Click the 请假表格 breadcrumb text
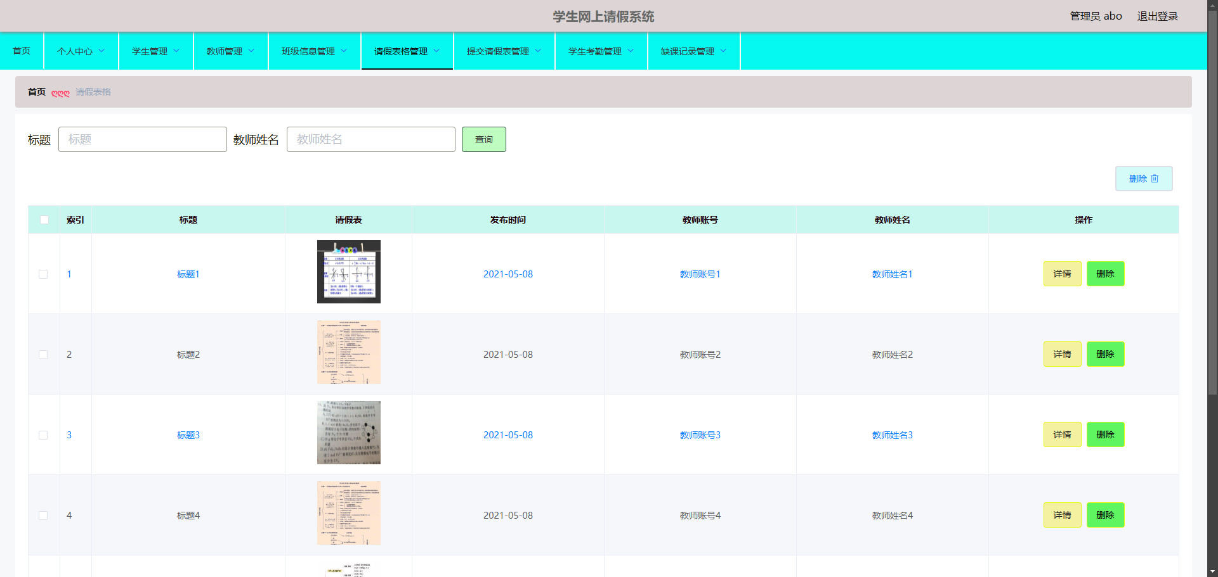Image resolution: width=1218 pixels, height=577 pixels. (x=93, y=92)
